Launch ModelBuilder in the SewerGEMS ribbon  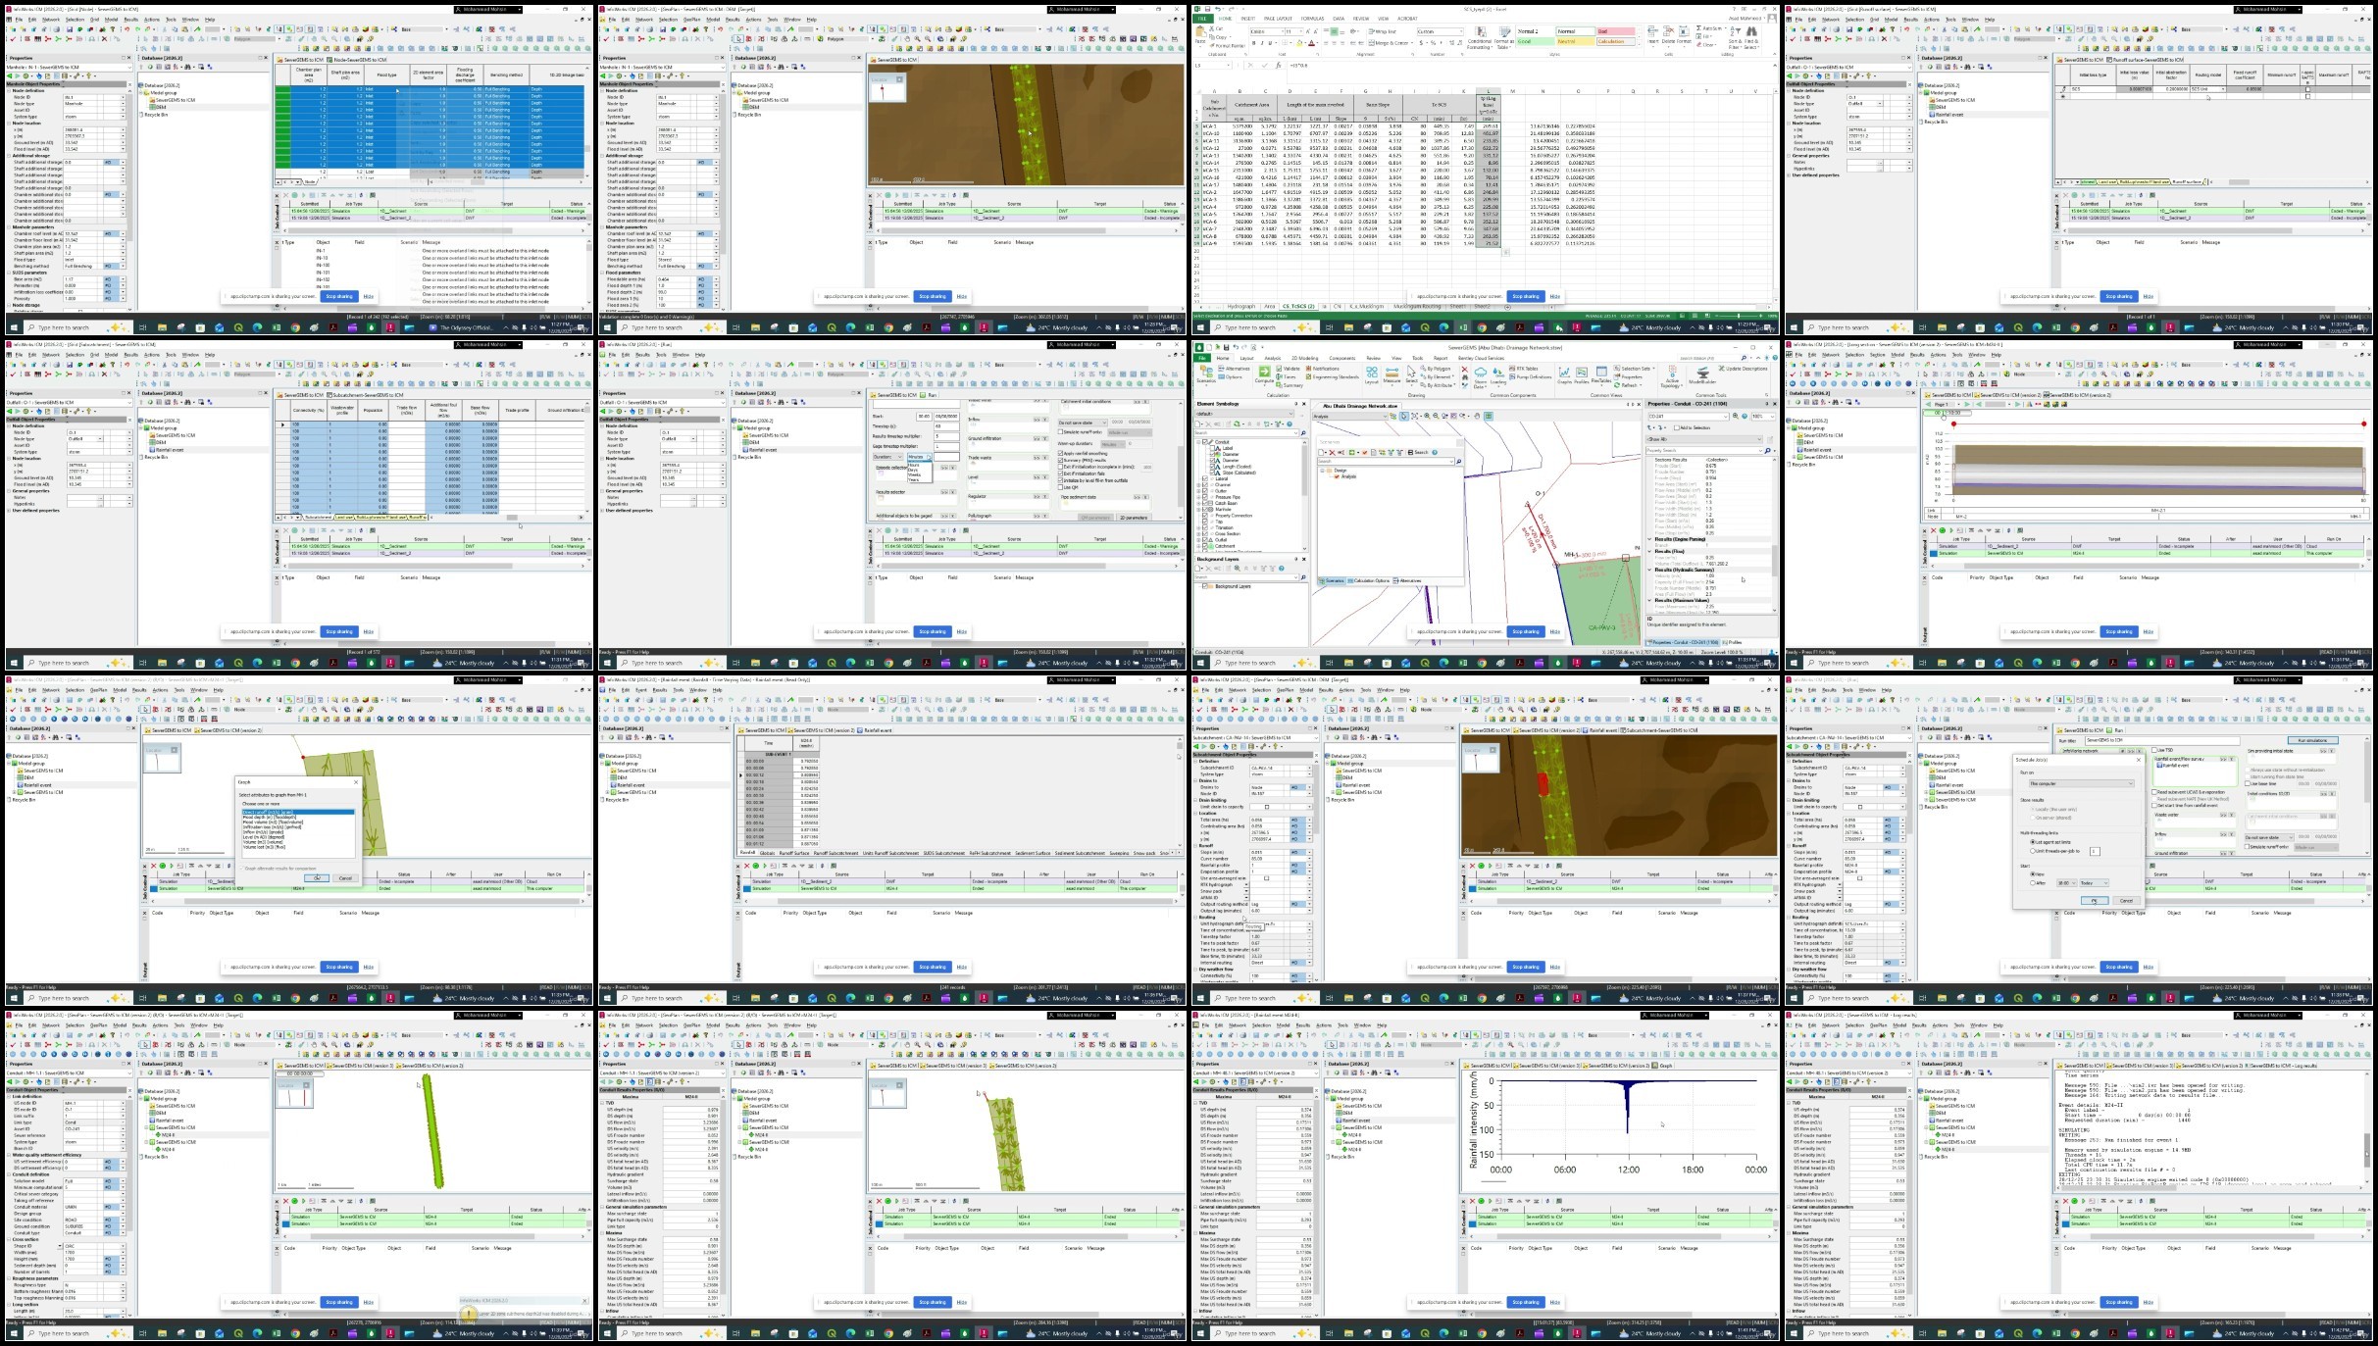[x=1702, y=374]
